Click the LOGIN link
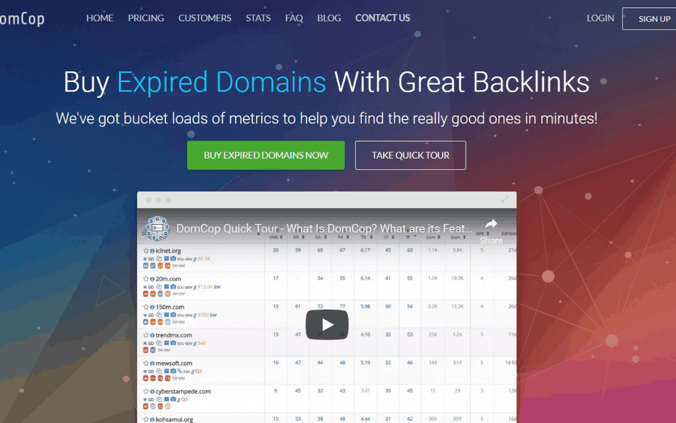The width and height of the screenshot is (676, 423). [600, 18]
